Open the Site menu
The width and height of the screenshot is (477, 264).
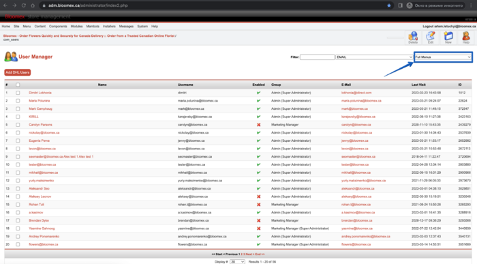click(16, 27)
